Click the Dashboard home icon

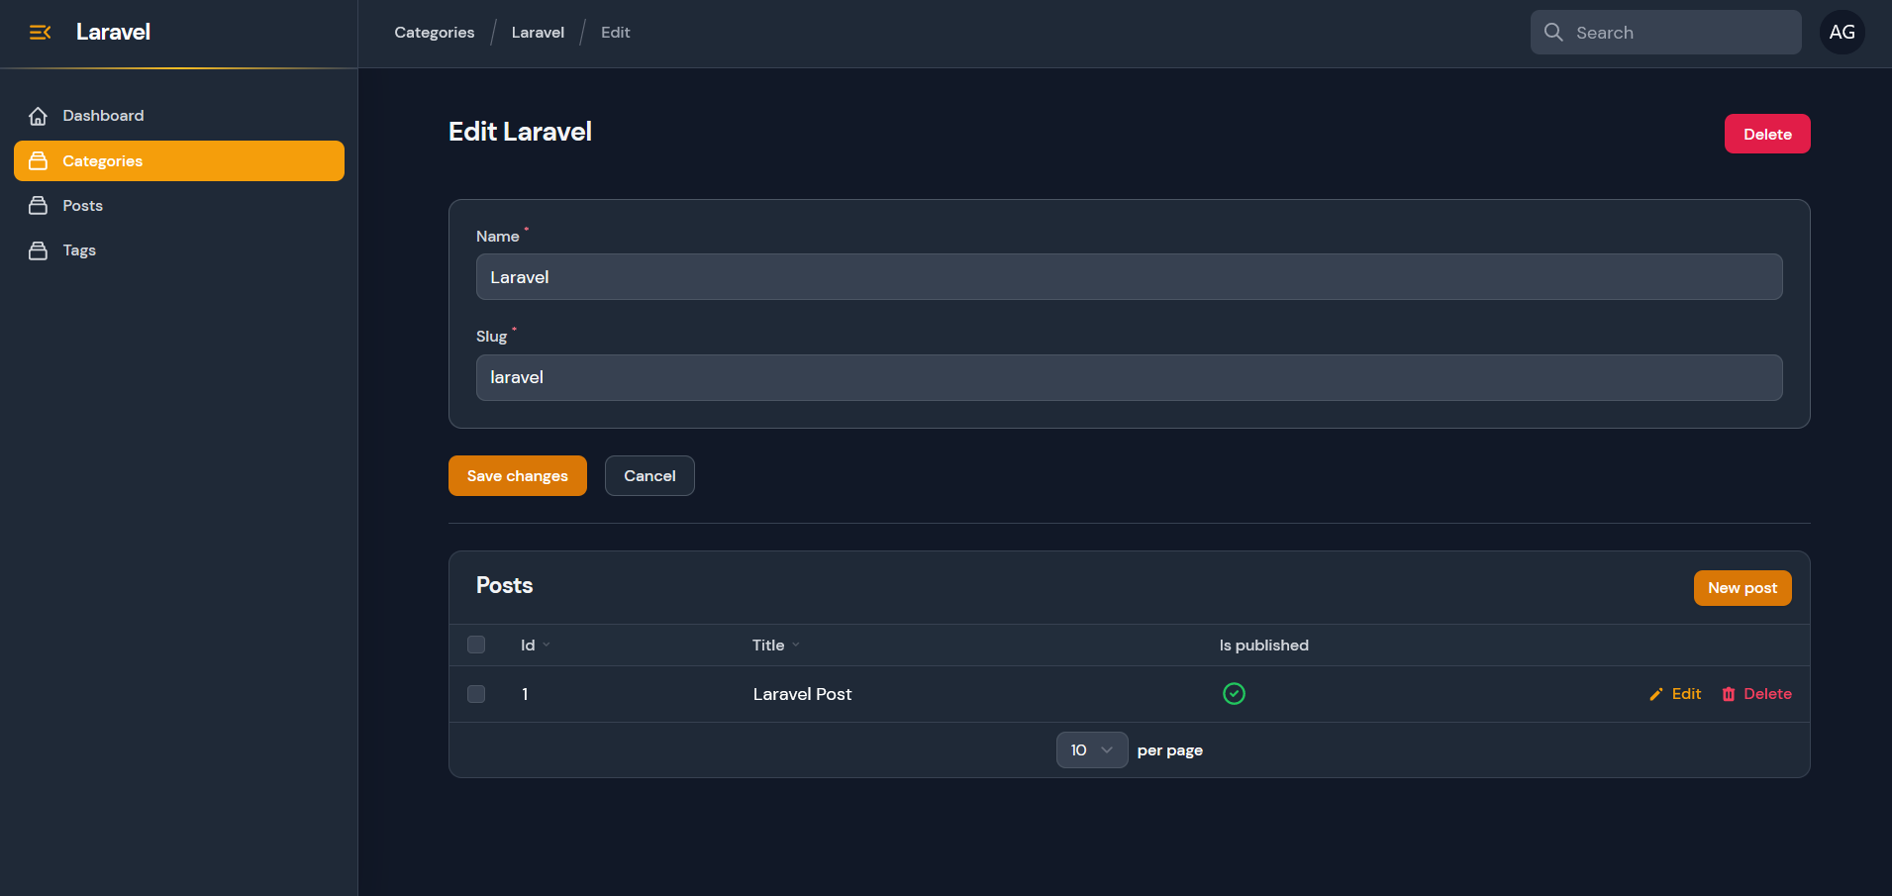[x=38, y=116]
